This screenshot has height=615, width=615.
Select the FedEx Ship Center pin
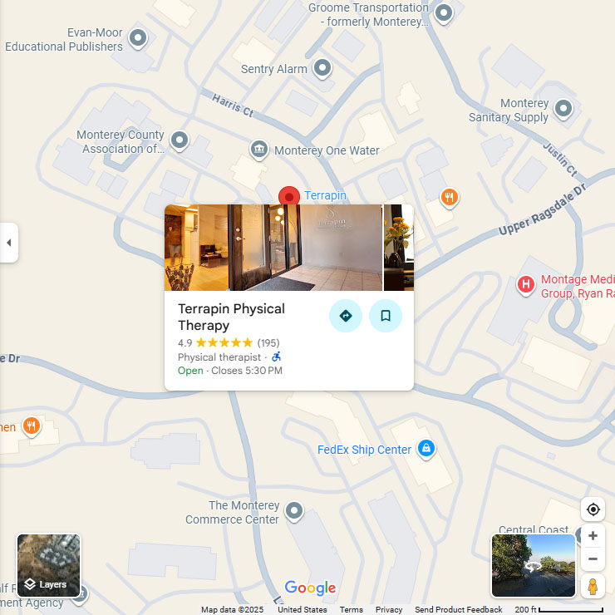(426, 449)
